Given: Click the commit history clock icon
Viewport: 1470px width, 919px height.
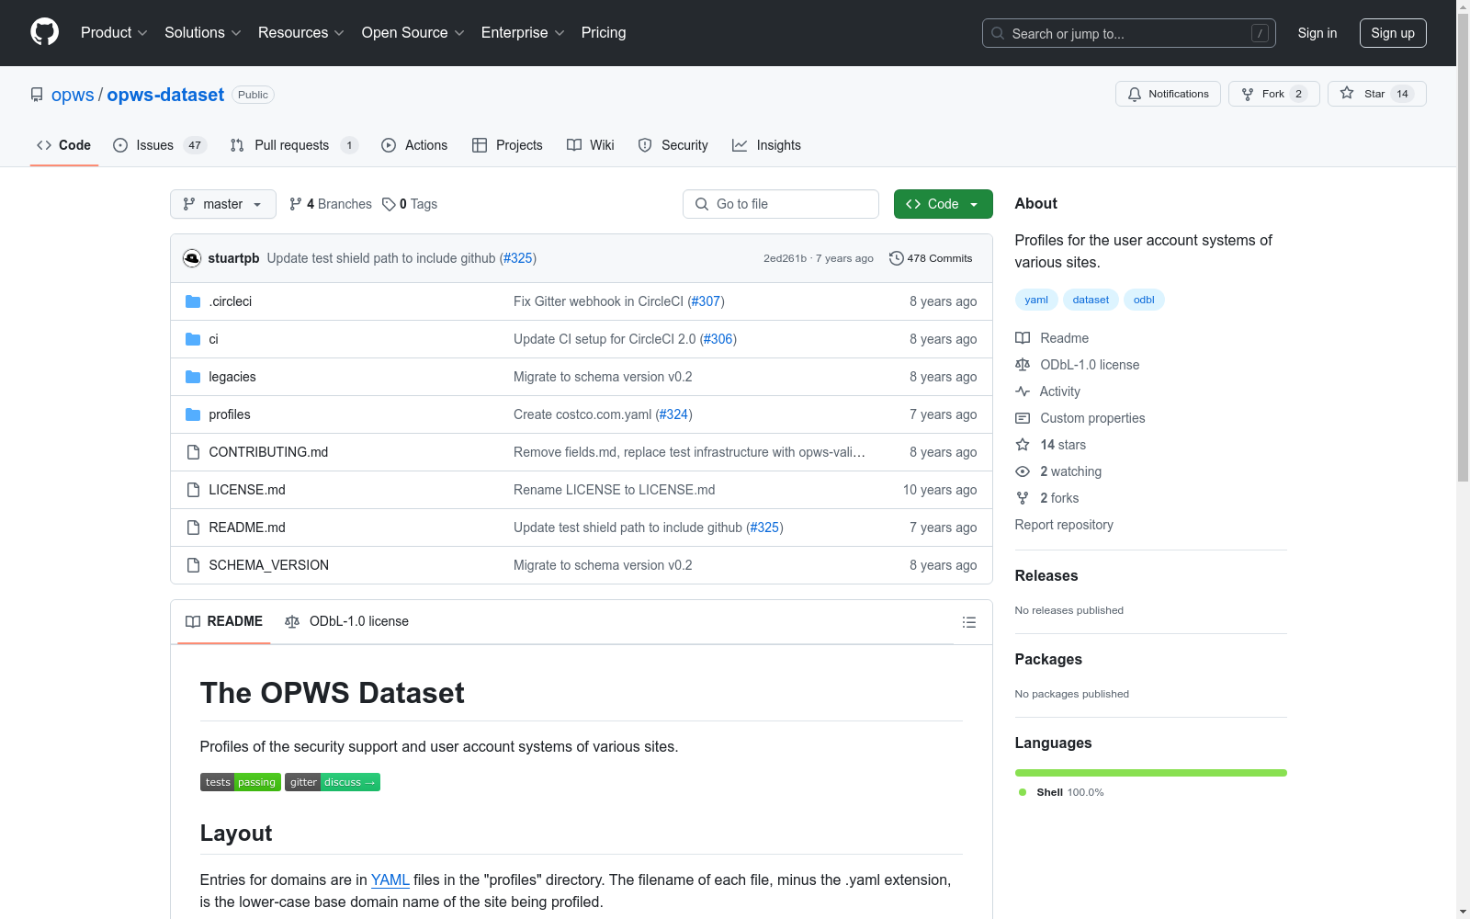Looking at the screenshot, I should pyautogui.click(x=897, y=258).
